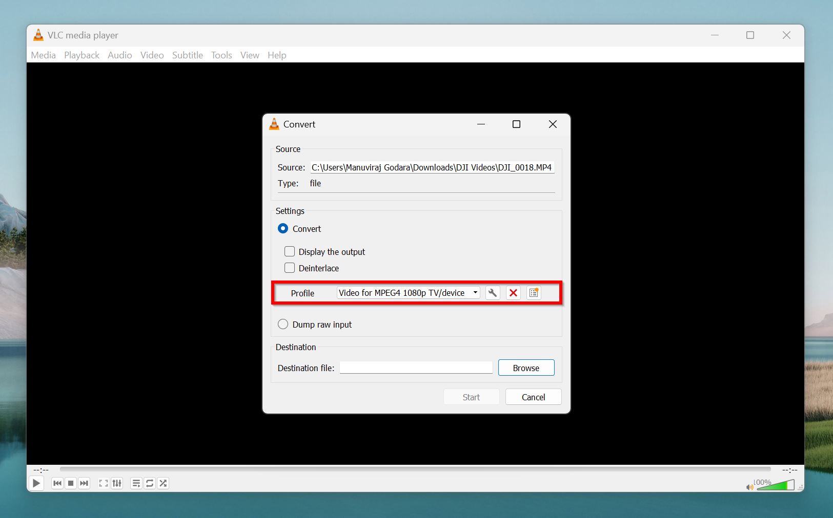Click the Start button
This screenshot has width=833, height=518.
[x=471, y=397]
